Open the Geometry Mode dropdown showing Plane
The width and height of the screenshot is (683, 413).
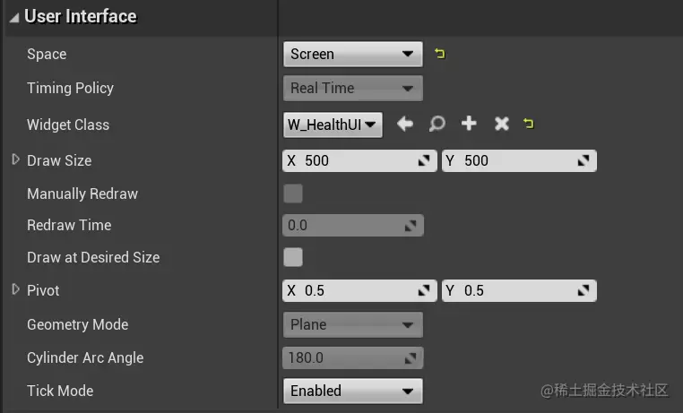tap(352, 324)
